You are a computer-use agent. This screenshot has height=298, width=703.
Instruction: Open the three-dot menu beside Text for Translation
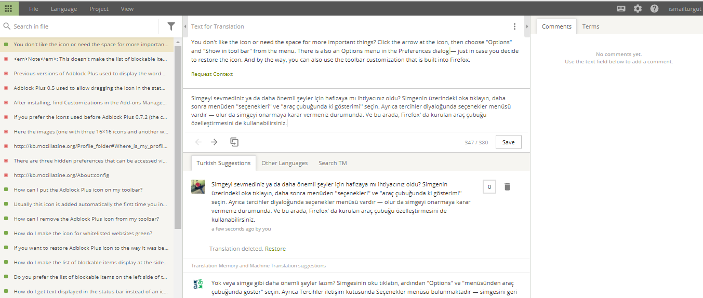(514, 26)
